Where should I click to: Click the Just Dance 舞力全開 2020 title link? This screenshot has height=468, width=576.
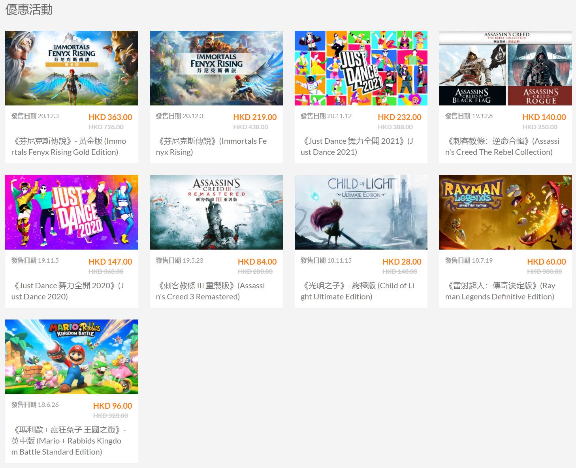(68, 291)
